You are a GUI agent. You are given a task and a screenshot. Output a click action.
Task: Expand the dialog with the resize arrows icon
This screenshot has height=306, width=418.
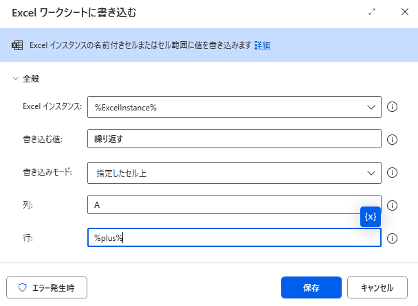click(372, 12)
